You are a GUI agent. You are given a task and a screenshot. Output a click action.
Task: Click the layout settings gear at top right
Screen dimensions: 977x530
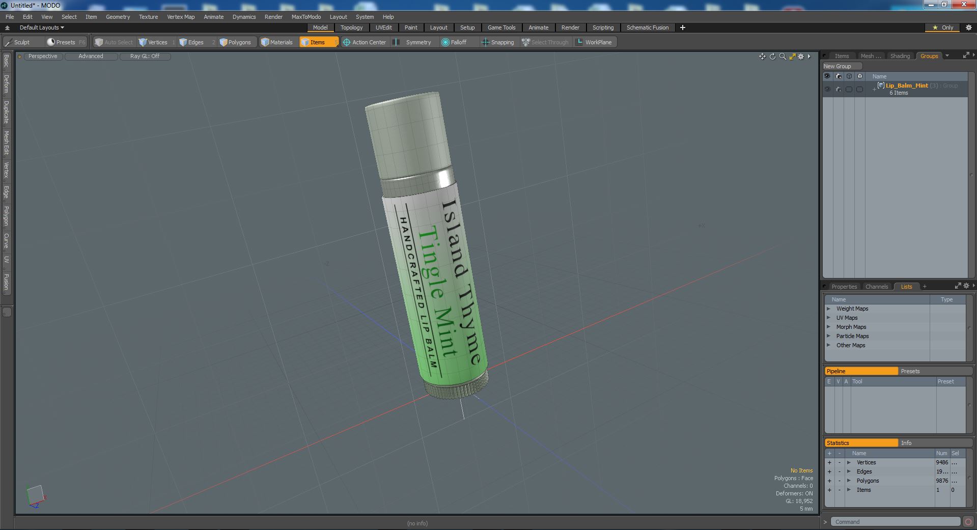tap(968, 27)
